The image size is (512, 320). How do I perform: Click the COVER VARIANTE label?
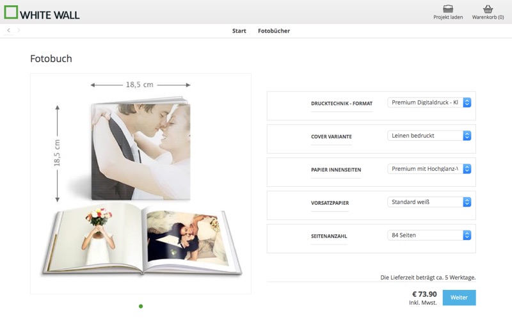331,136
